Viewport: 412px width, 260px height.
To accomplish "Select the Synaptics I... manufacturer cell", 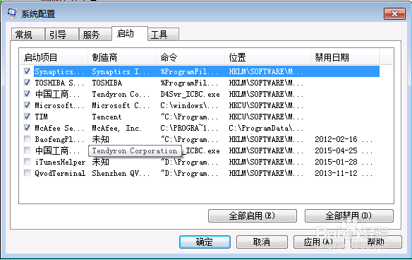I will click(x=121, y=71).
